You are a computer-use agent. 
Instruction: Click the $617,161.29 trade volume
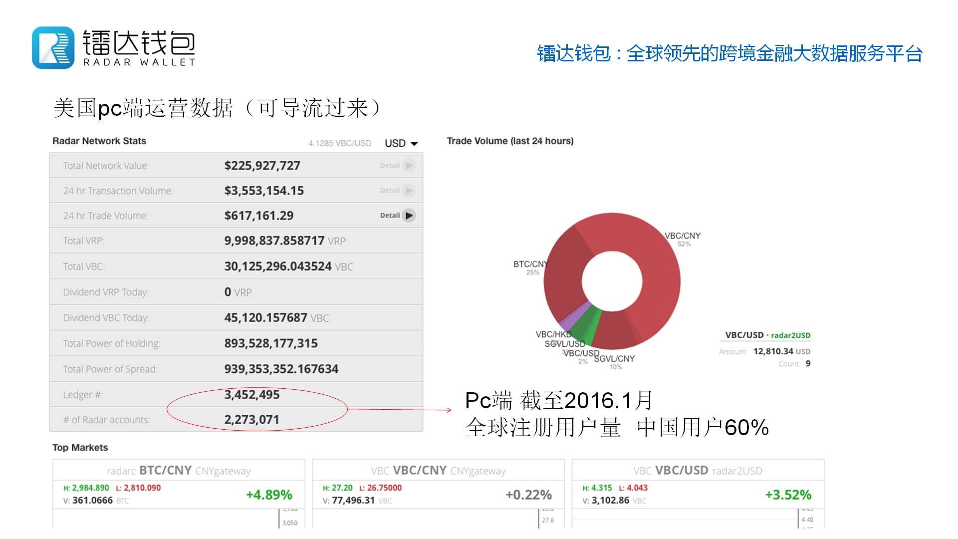pos(259,216)
